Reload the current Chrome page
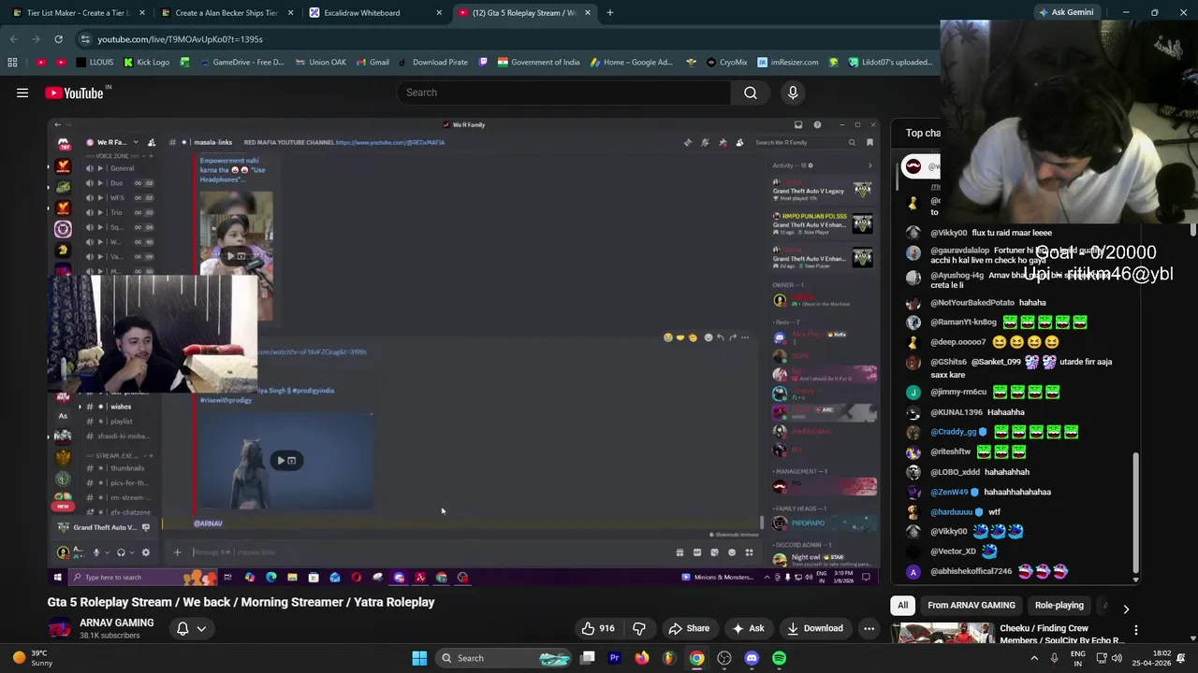The width and height of the screenshot is (1198, 673). (x=58, y=39)
